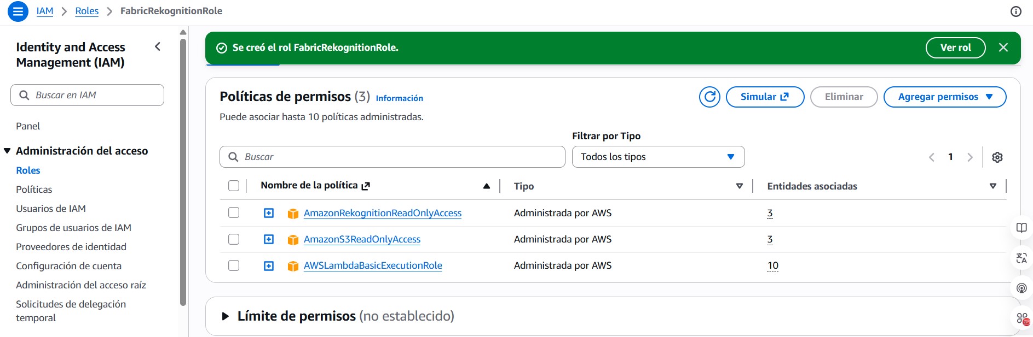Sort by Entidades asociadas column arrow
This screenshot has width=1033, height=337.
pyautogui.click(x=993, y=186)
